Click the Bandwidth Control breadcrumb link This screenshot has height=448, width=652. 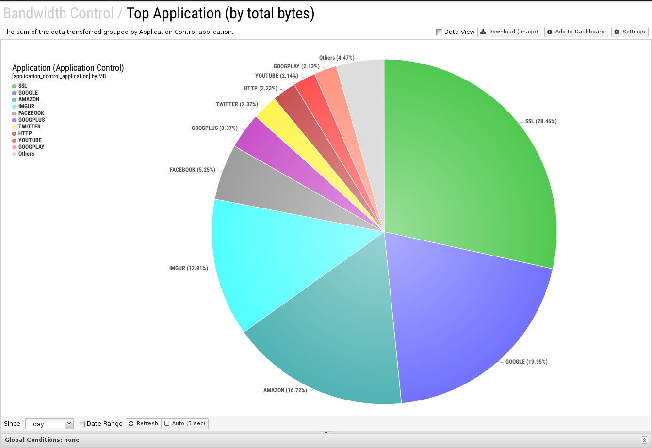coord(58,13)
